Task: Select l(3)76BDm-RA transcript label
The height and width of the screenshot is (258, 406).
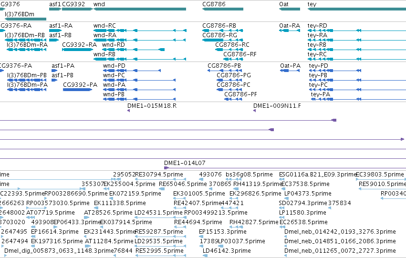Action: coord(27,45)
